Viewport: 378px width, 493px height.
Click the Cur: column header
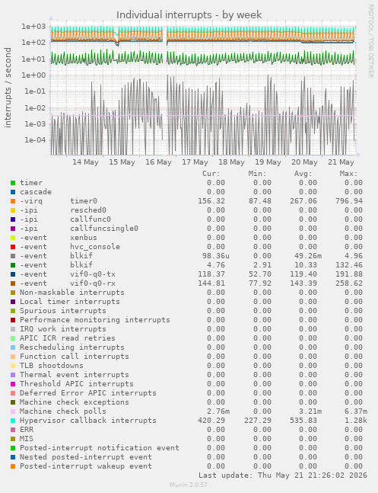click(211, 174)
